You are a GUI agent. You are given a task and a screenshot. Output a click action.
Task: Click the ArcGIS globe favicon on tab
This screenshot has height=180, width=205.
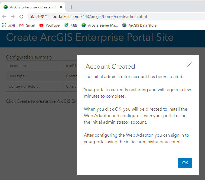6,7
